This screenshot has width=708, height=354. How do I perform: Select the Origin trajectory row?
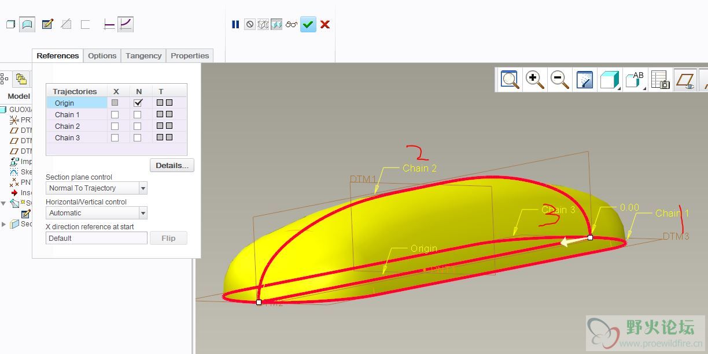[x=116, y=103]
